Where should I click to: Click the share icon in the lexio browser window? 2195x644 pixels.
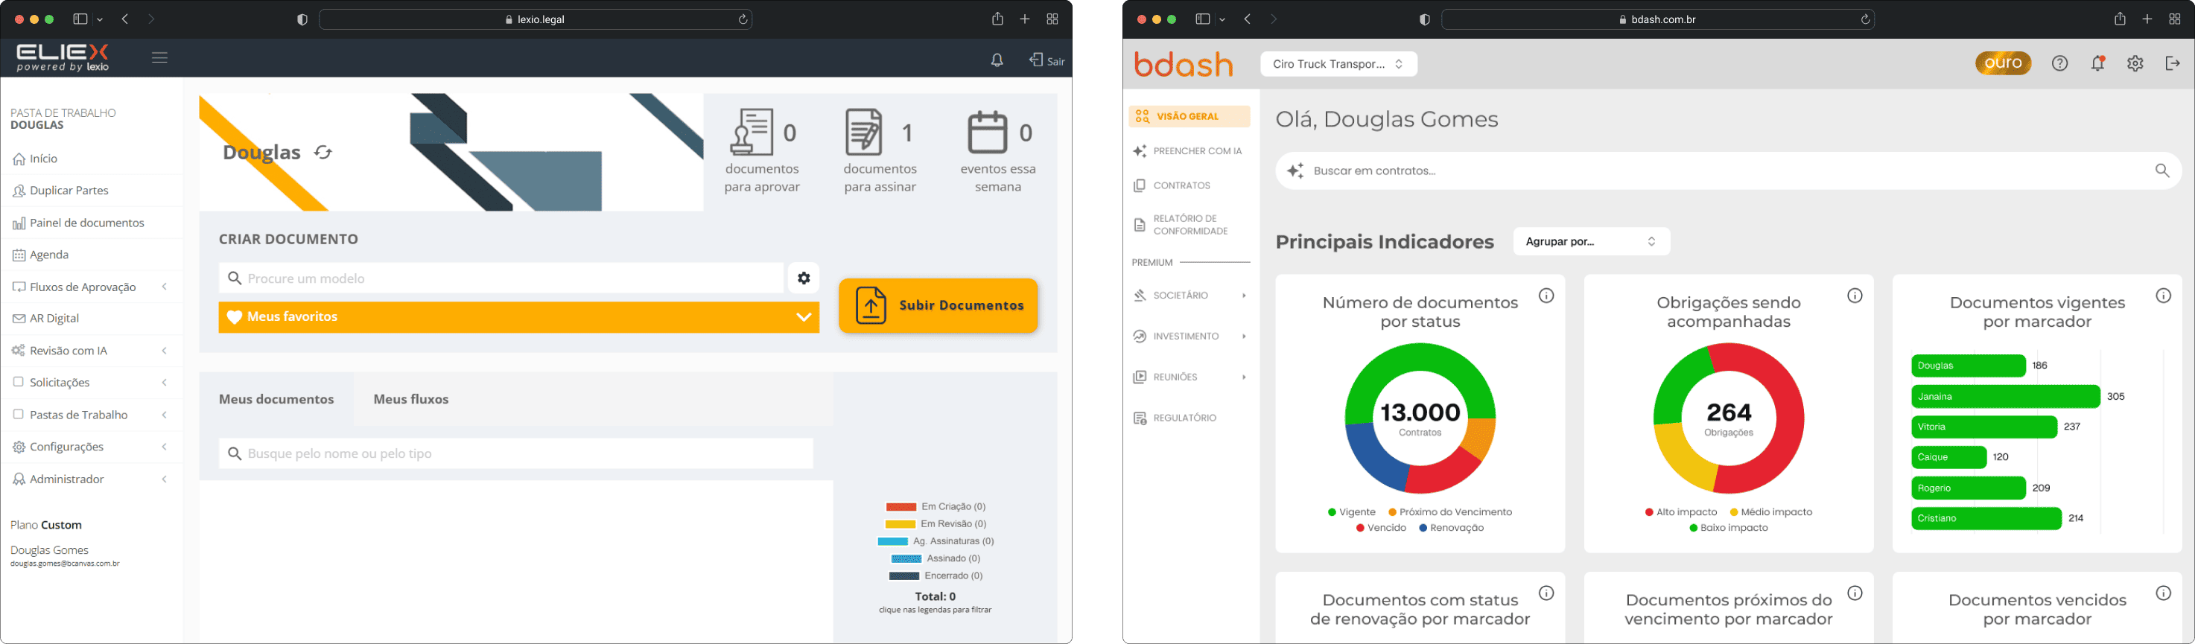coord(997,19)
